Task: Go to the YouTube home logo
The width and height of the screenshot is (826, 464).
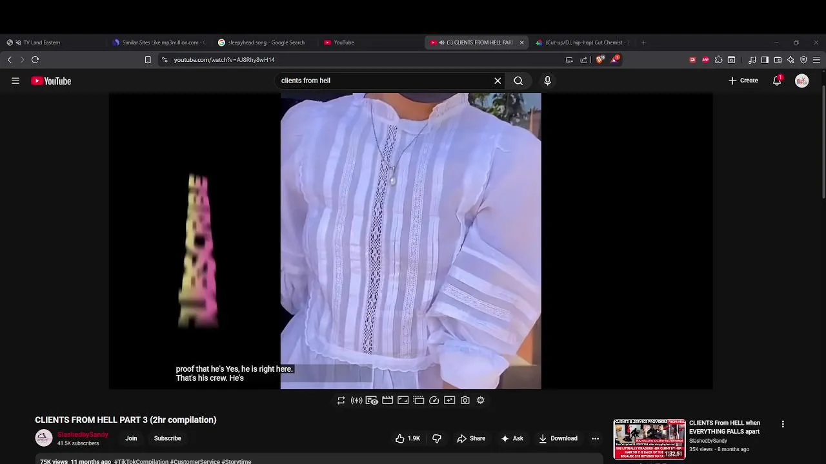Action: (x=51, y=81)
